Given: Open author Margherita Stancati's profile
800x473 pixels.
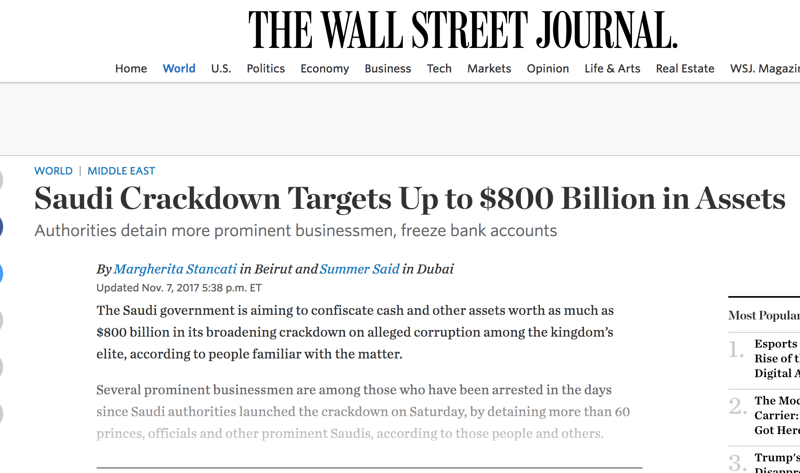Looking at the screenshot, I should click(x=175, y=269).
